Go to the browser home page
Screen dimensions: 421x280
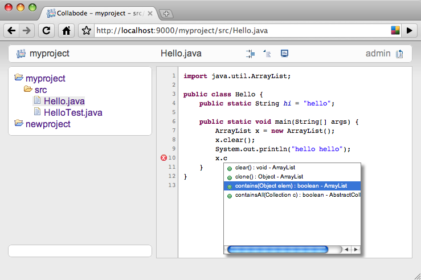[66, 31]
